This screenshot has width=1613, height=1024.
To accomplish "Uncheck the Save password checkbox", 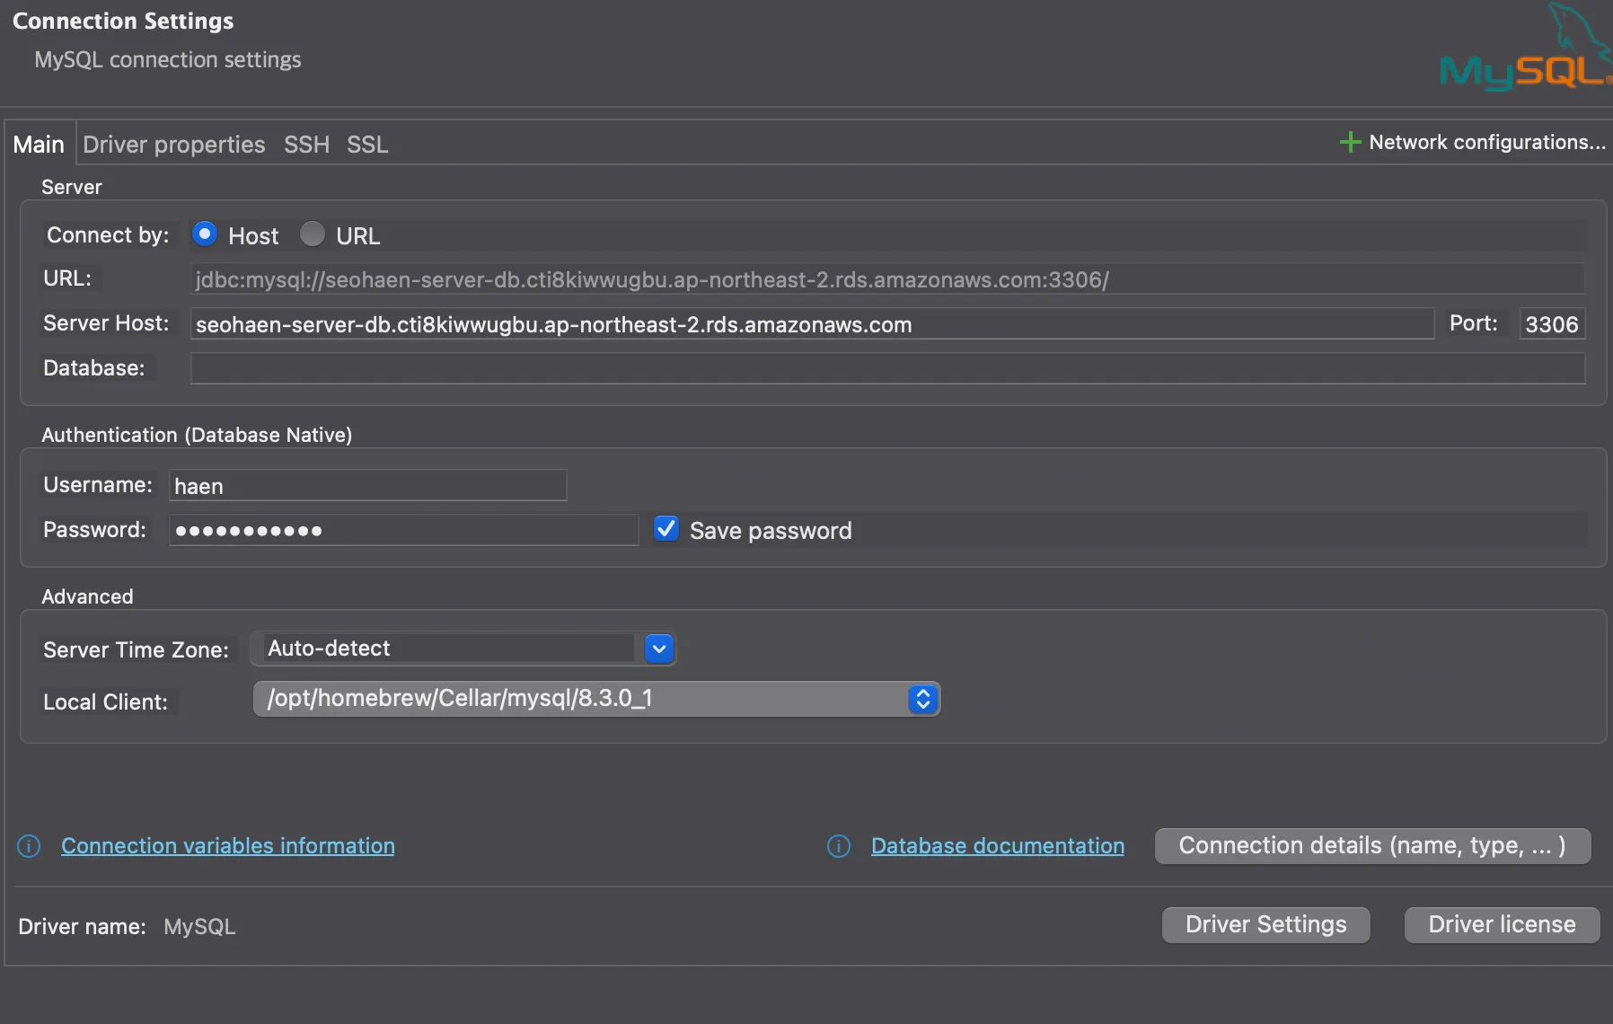I will [x=666, y=529].
